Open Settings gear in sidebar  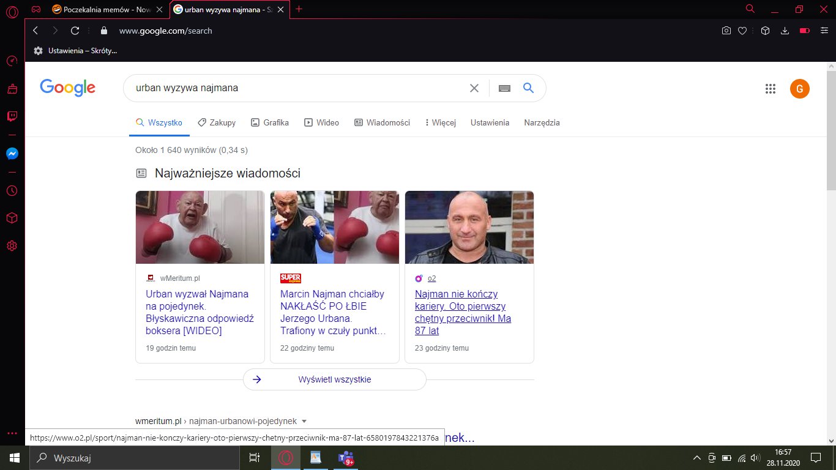(12, 246)
